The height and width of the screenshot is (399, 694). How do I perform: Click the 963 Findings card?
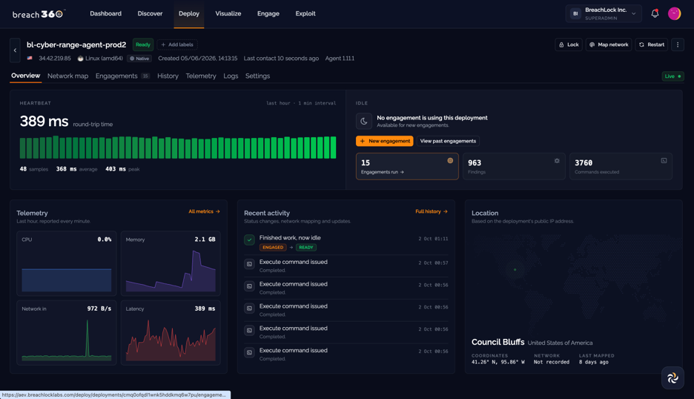pyautogui.click(x=514, y=167)
